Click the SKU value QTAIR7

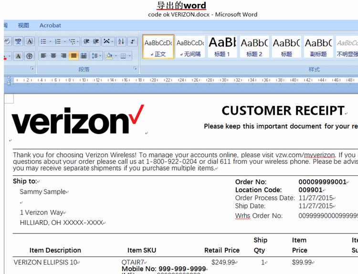[x=133, y=263]
